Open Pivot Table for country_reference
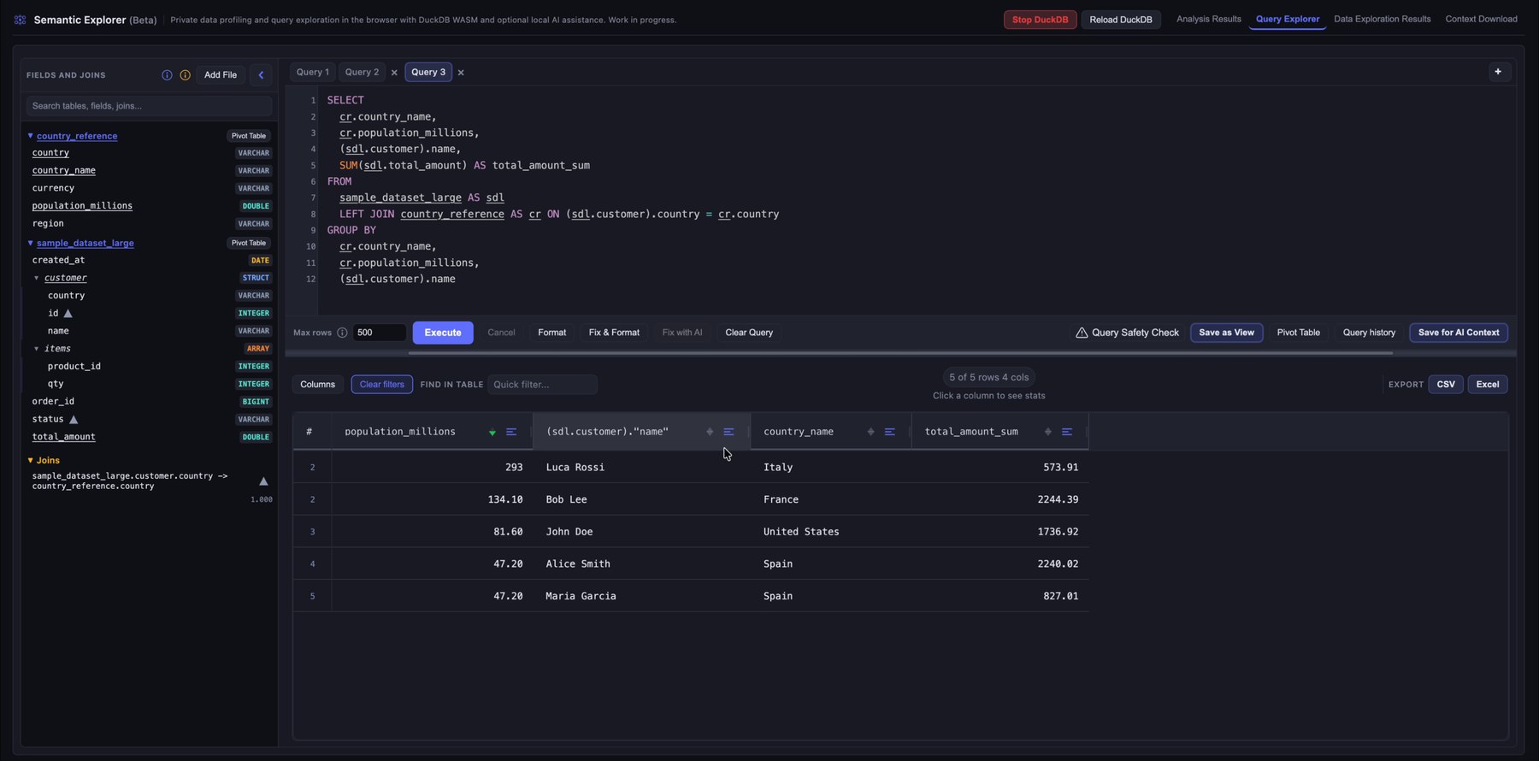Image resolution: width=1539 pixels, height=761 pixels. (x=249, y=136)
